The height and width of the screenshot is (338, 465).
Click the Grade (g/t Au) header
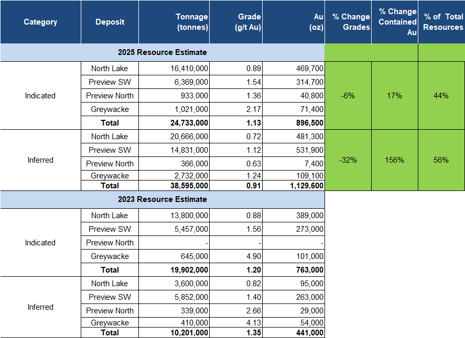coord(235,22)
